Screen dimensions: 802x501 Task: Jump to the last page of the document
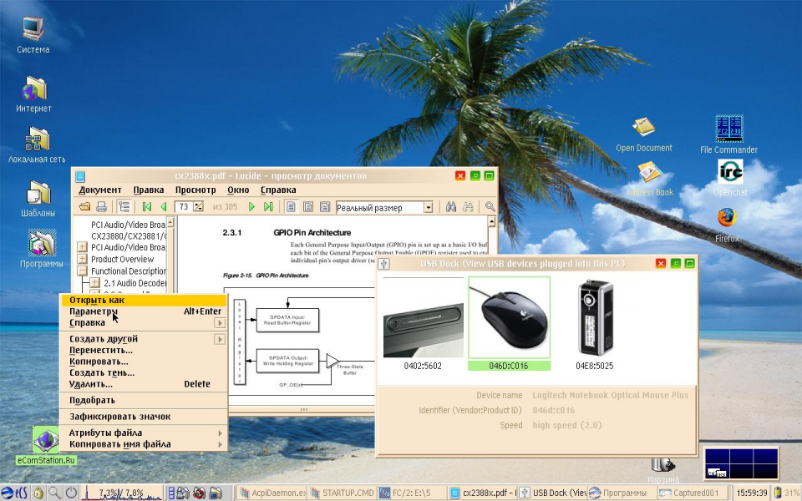click(268, 207)
